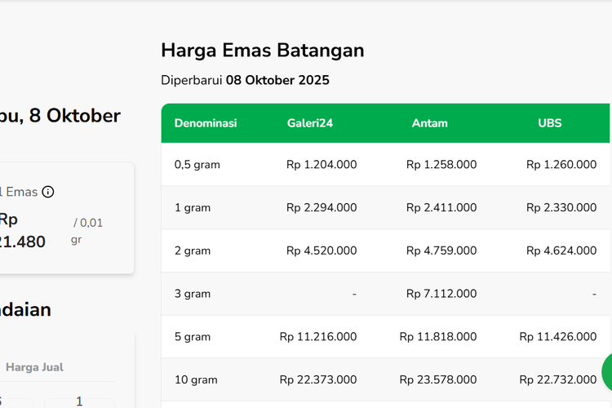Click the Galeri24 10 gram price Rp 22.373.000
Screen dimensions: 612x408
[317, 379]
